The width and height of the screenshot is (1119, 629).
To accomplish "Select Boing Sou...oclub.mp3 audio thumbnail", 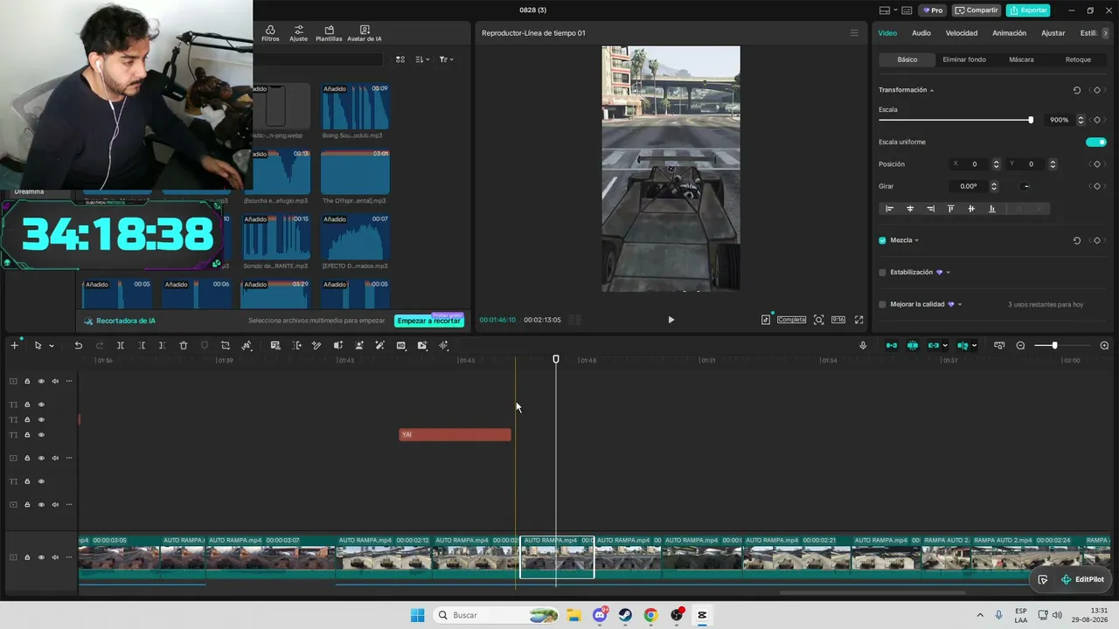I will [x=355, y=107].
